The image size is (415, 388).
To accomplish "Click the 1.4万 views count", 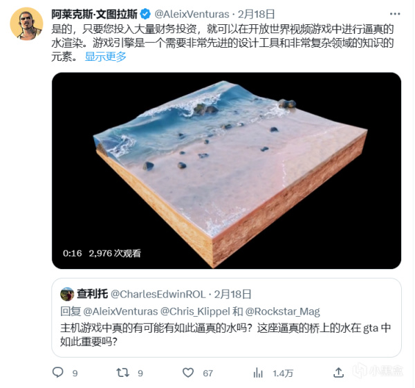I will [283, 373].
